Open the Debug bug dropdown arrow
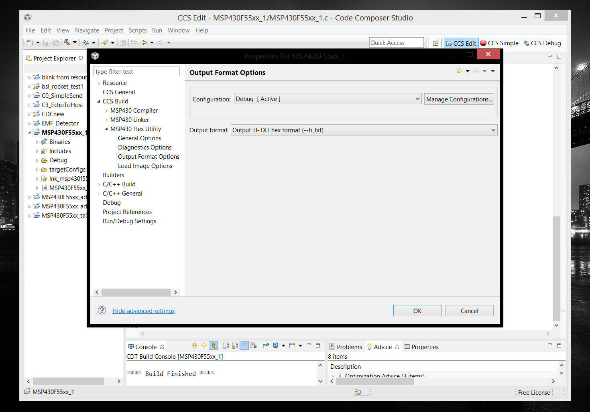 (94, 42)
